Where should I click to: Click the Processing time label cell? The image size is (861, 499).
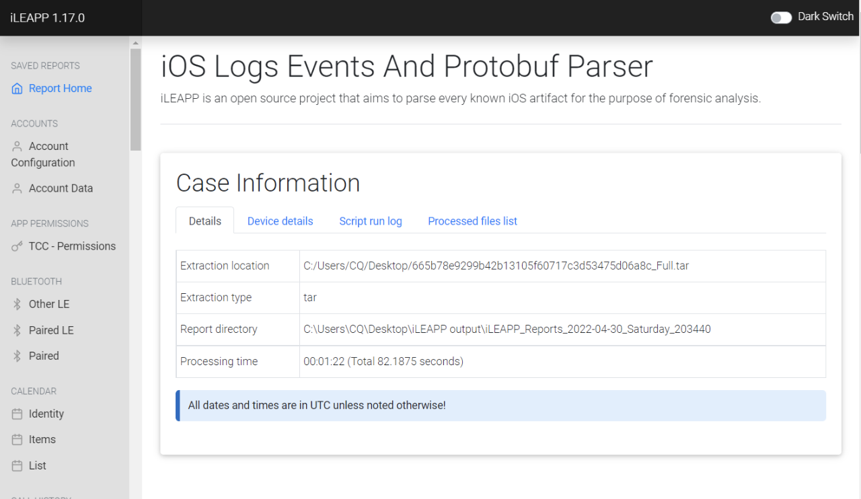click(x=238, y=362)
